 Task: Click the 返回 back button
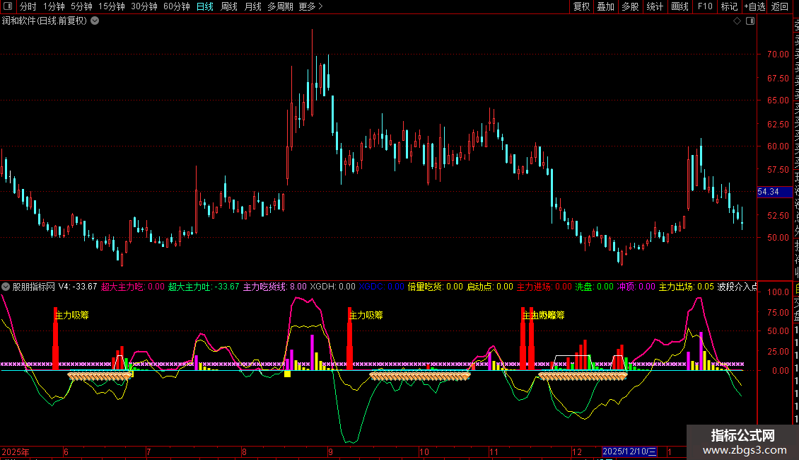point(780,6)
